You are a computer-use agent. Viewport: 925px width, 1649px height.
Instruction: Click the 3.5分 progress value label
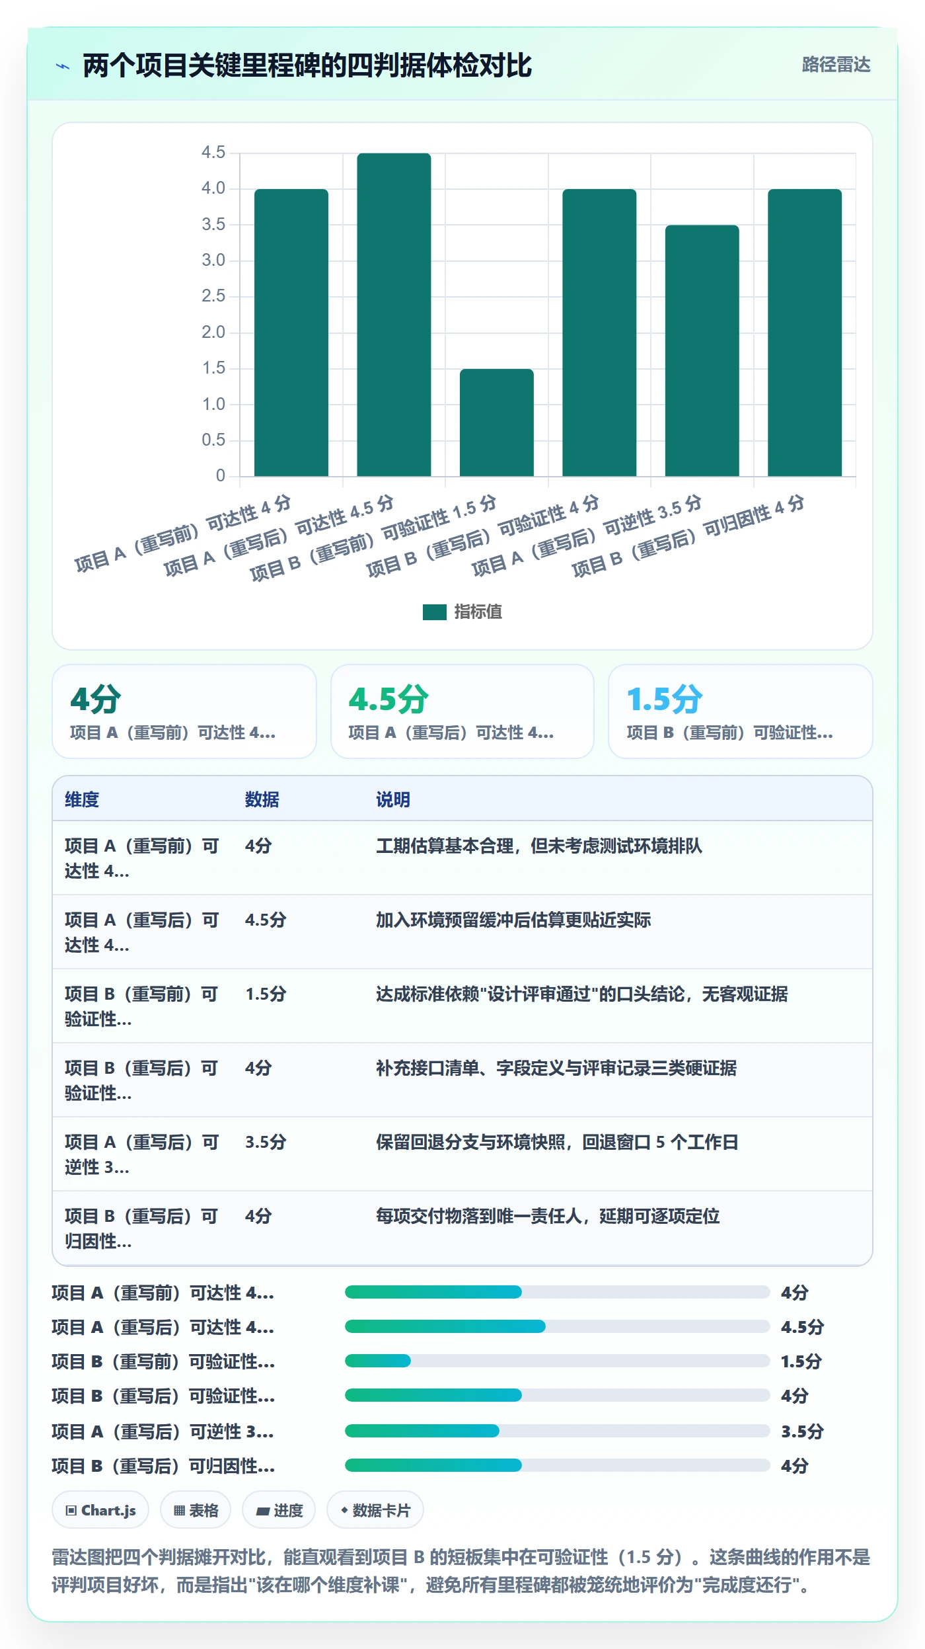(x=802, y=1431)
